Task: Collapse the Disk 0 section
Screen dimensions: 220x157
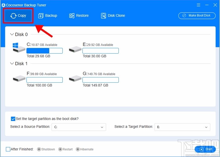Action: point(12,34)
